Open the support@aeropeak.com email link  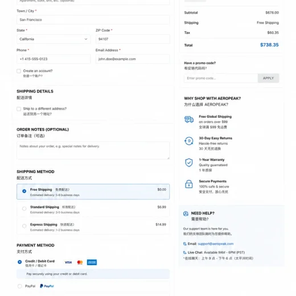(216, 244)
